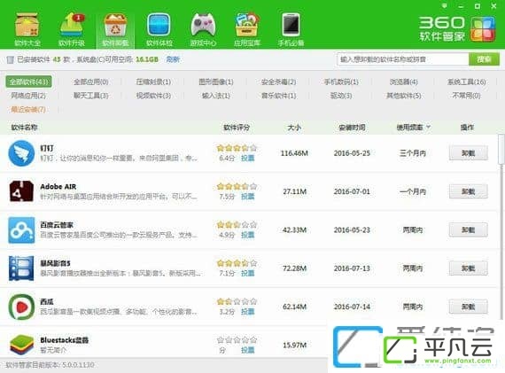The height and width of the screenshot is (373, 505).
Task: Select the 压缩刻录(1) category
Action: pos(153,82)
